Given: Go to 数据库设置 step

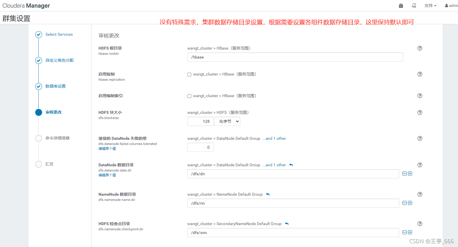Looking at the screenshot, I should (56, 86).
